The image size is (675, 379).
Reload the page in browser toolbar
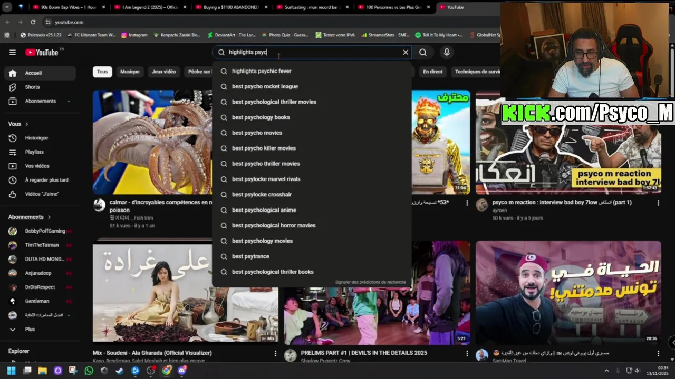click(33, 22)
